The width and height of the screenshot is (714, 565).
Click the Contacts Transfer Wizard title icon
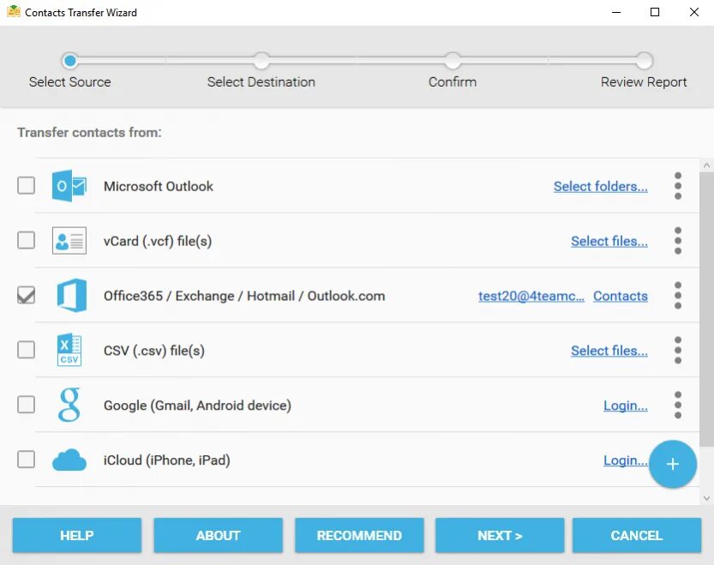pos(13,11)
